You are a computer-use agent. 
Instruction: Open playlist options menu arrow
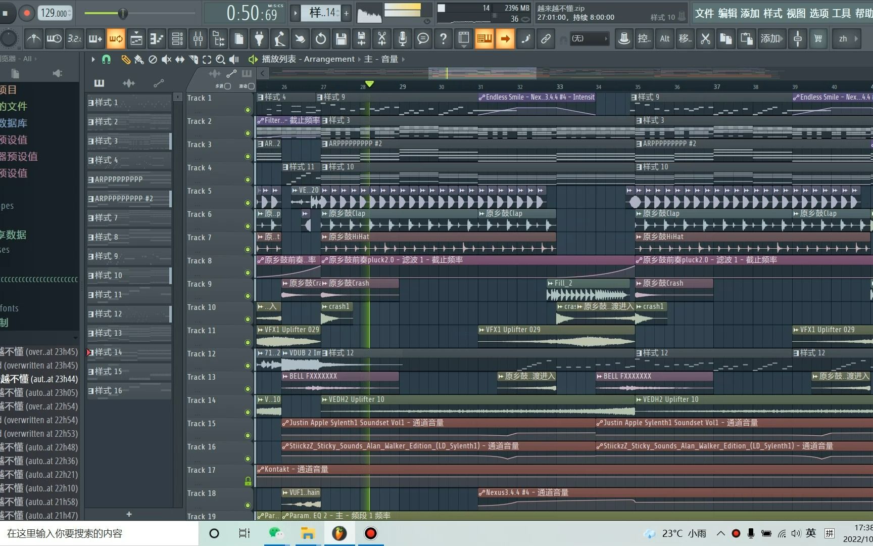point(93,59)
